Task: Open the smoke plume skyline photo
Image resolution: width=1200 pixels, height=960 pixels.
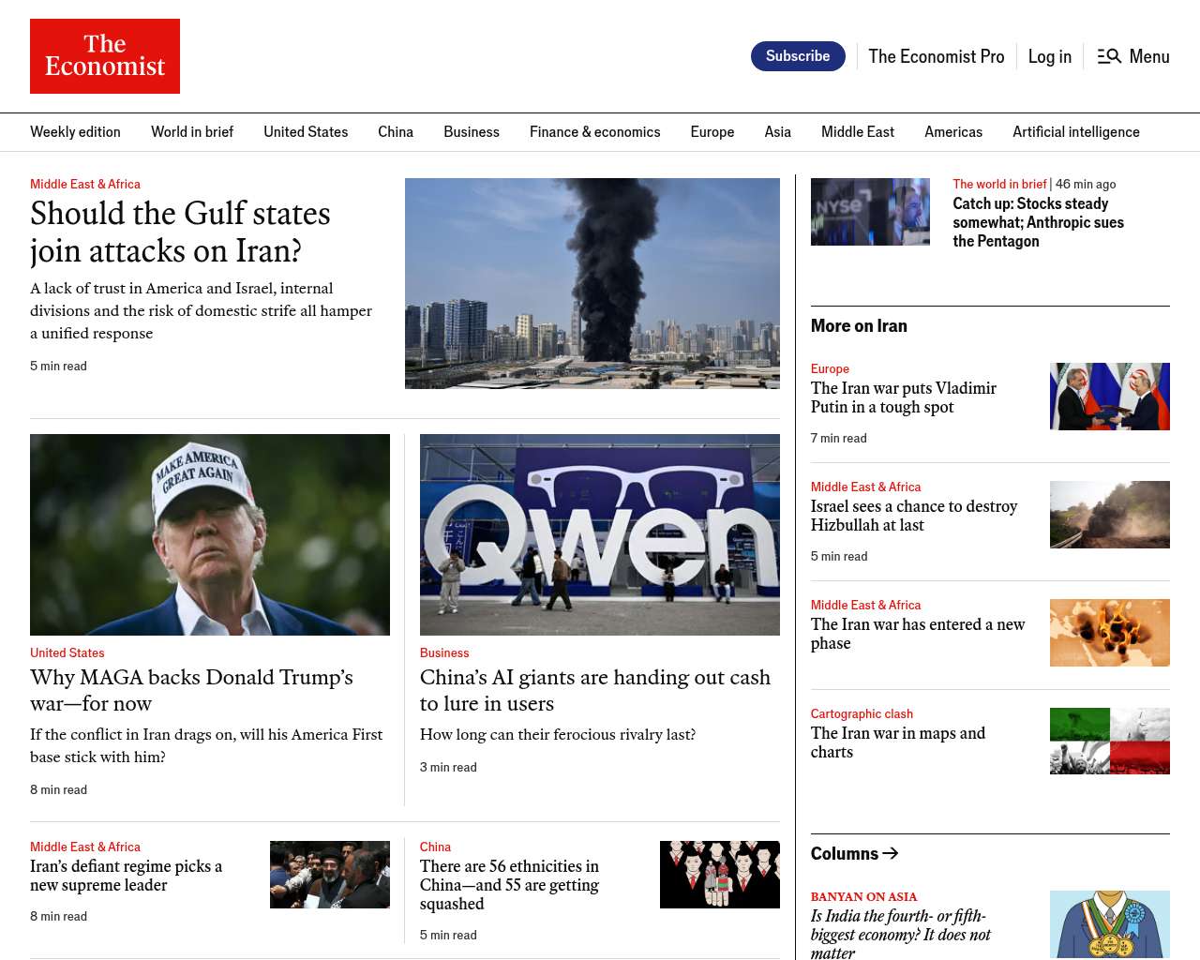Action: [592, 283]
